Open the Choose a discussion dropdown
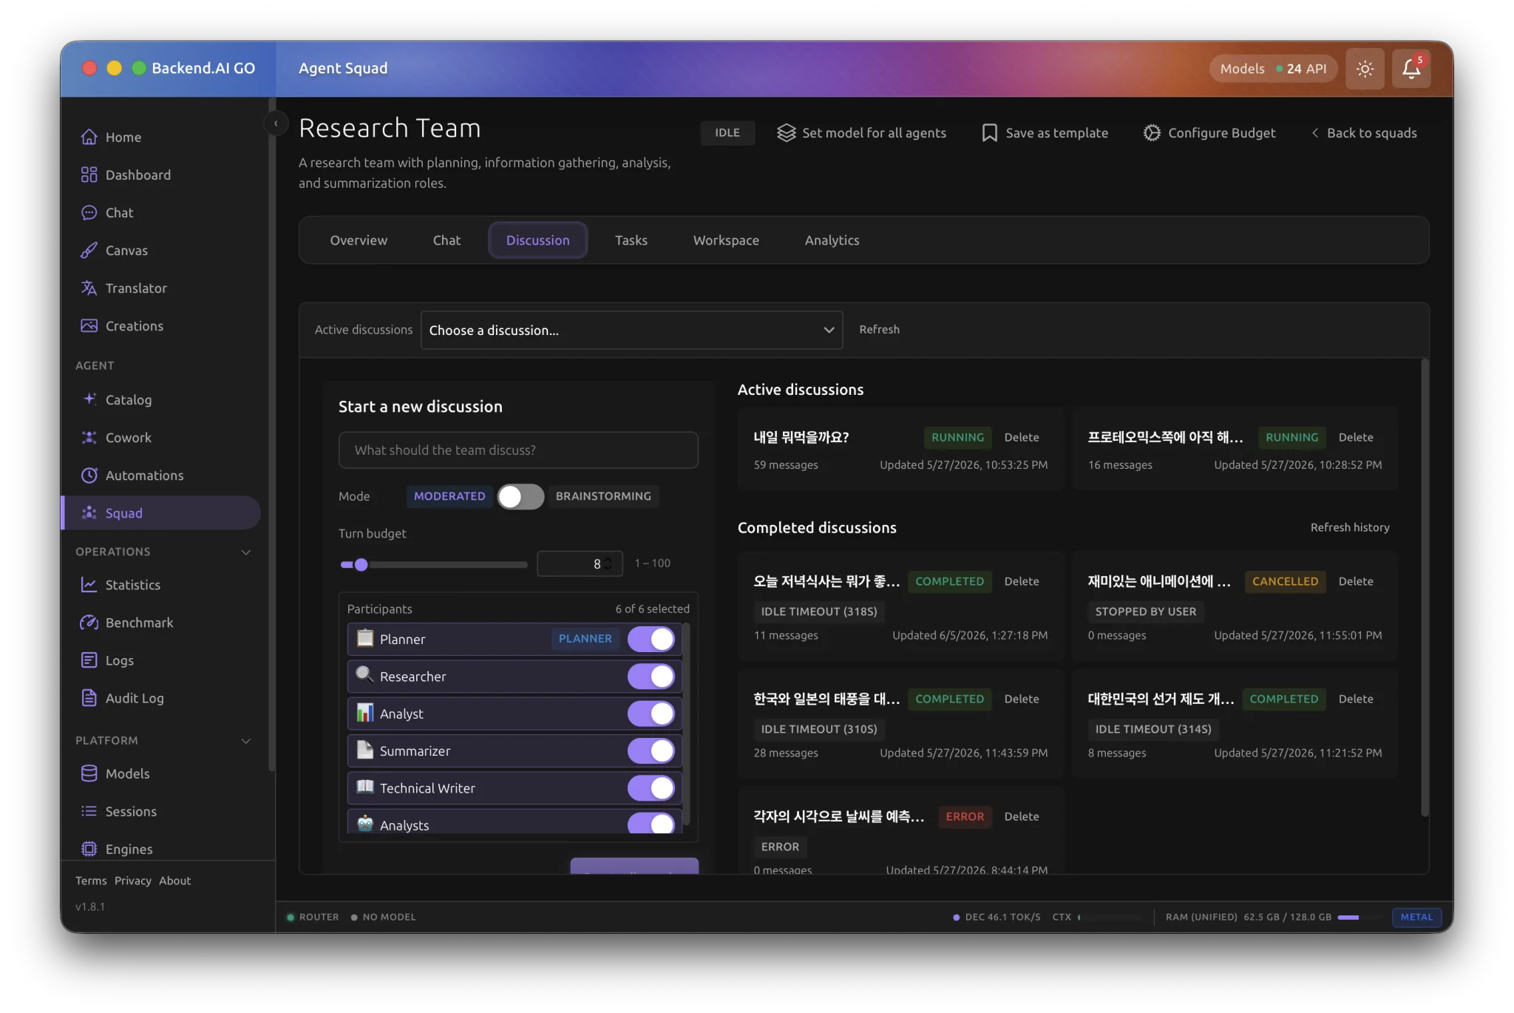Screen dimensions: 1514x1013 pyautogui.click(x=631, y=330)
